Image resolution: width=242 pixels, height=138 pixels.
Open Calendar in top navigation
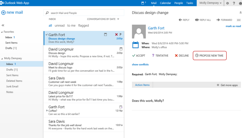click(165, 3)
